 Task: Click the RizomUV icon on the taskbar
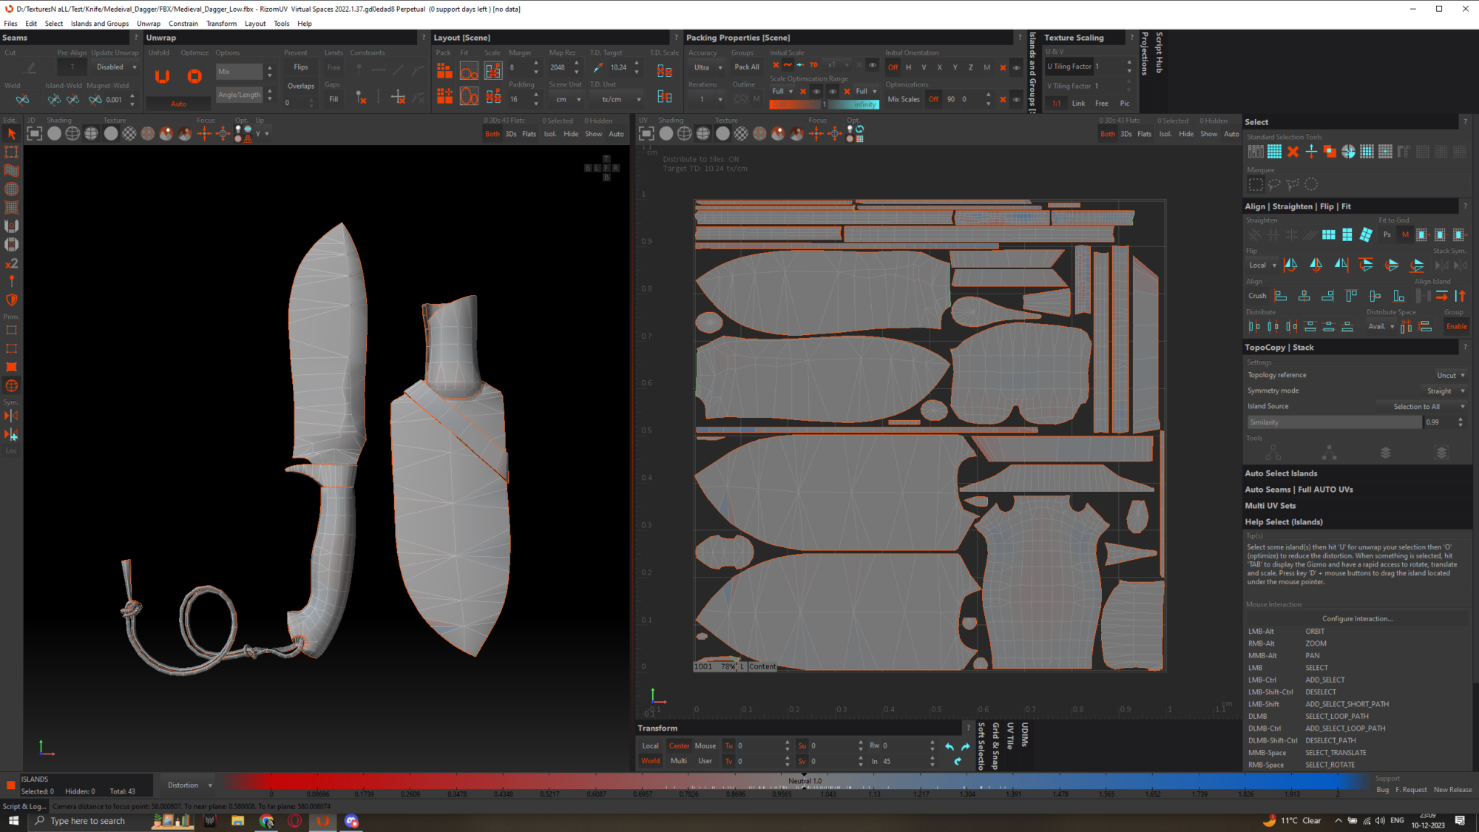point(322,821)
